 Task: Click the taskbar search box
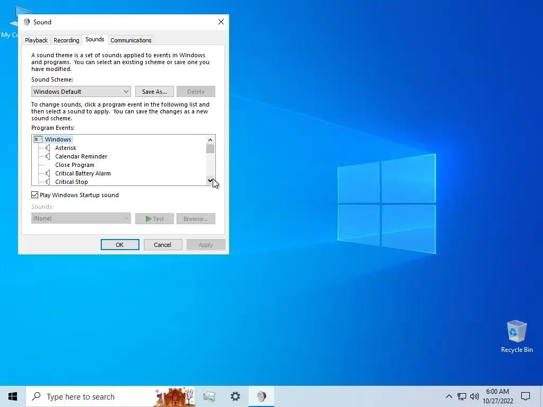110,396
